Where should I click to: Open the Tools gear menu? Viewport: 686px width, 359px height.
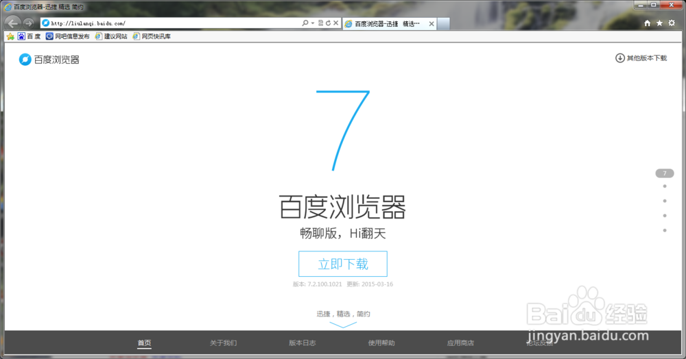tap(672, 23)
